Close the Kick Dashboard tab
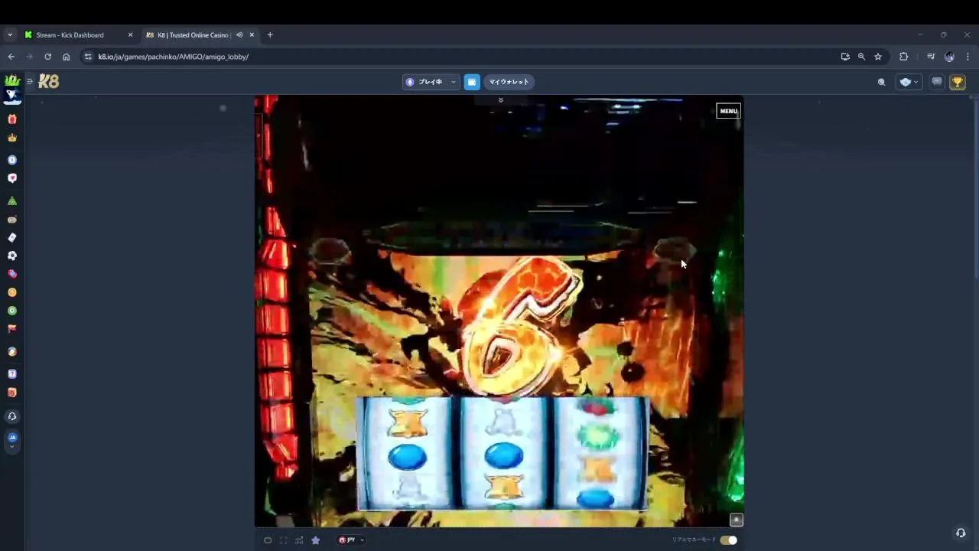This screenshot has width=979, height=551. pyautogui.click(x=130, y=34)
